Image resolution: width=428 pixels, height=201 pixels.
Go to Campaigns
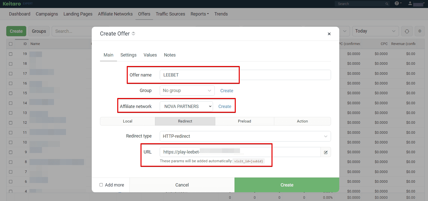(x=47, y=14)
